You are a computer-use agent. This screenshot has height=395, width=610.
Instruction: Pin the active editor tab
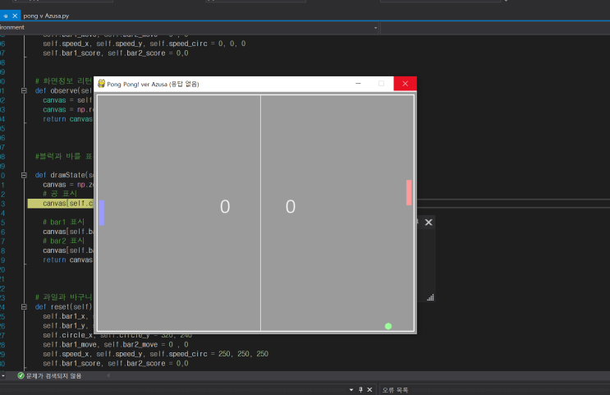click(6, 16)
